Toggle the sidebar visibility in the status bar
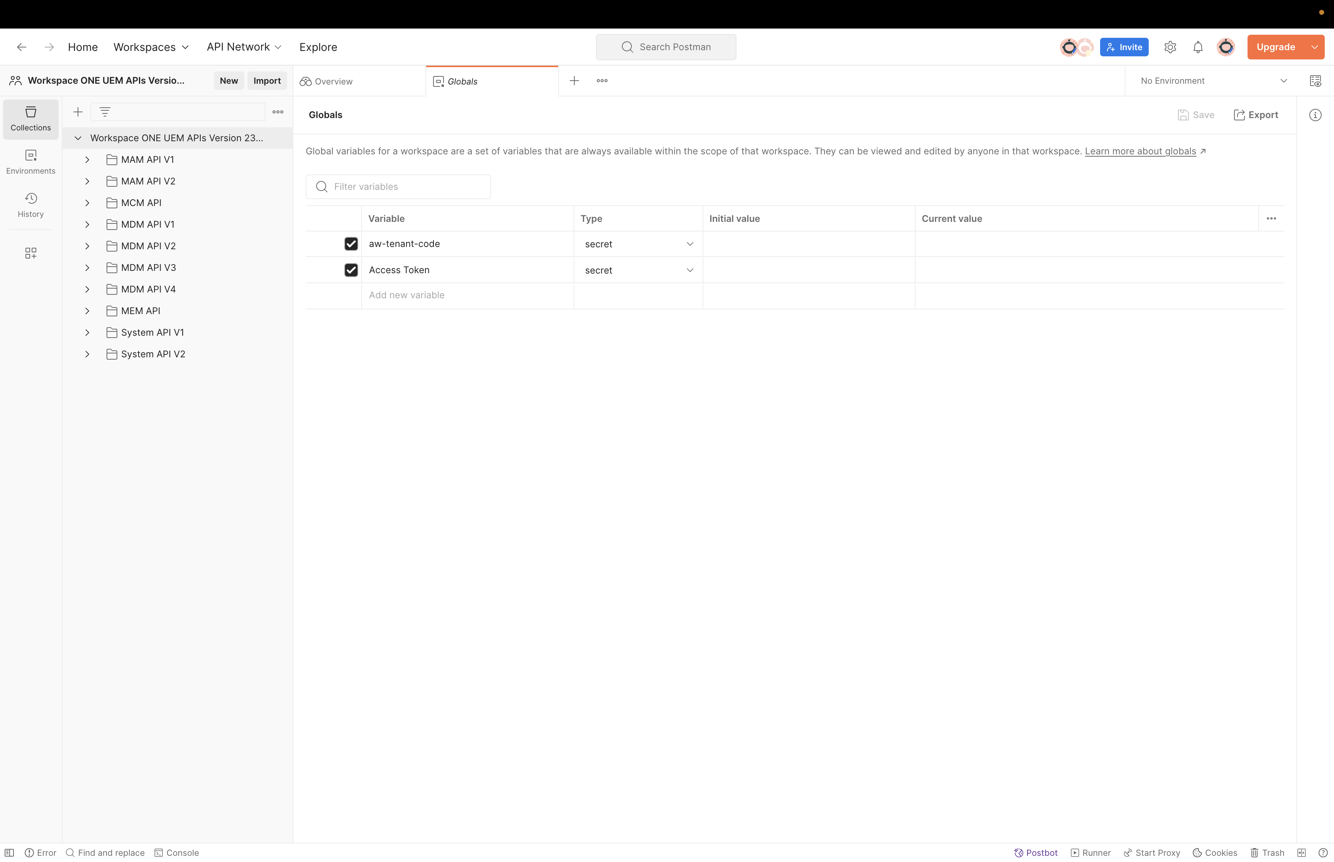Viewport: 1334px width, 862px height. (x=10, y=852)
